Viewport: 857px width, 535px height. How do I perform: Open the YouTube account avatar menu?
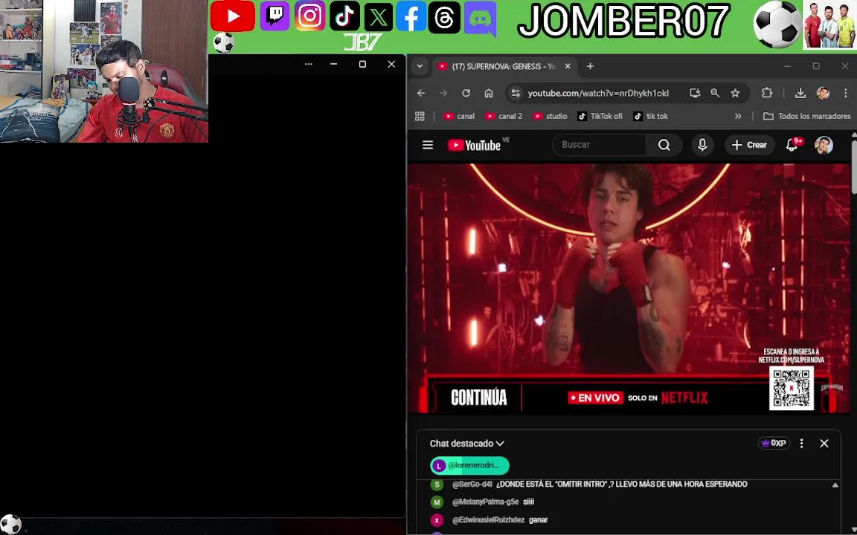824,145
